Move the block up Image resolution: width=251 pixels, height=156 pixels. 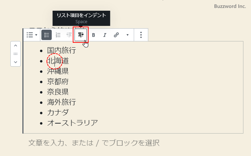pos(16,46)
